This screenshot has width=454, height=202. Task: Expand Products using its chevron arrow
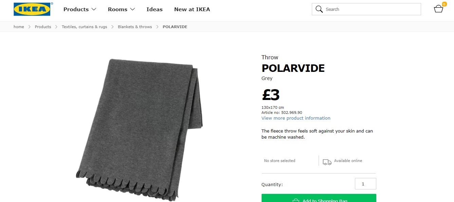pyautogui.click(x=94, y=9)
